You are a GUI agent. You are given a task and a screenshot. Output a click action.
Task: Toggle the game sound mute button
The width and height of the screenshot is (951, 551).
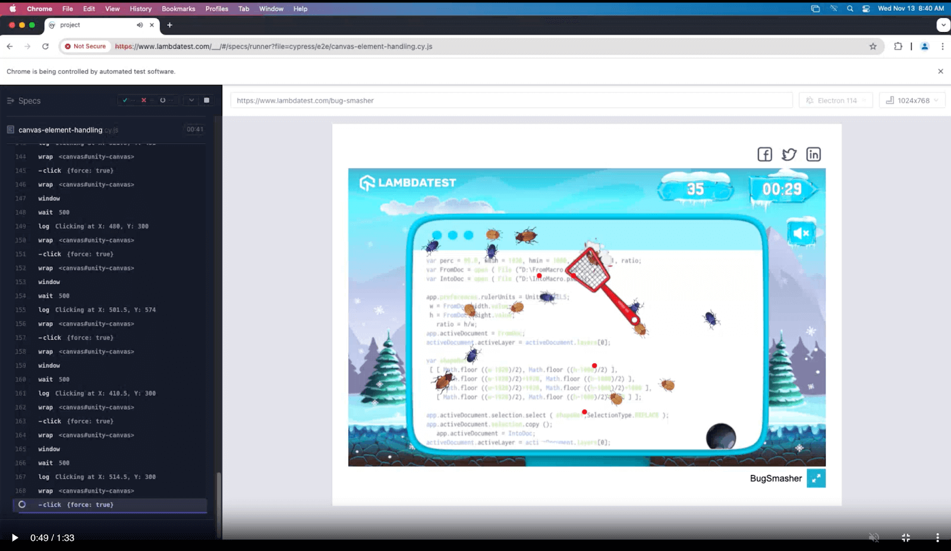coord(801,233)
